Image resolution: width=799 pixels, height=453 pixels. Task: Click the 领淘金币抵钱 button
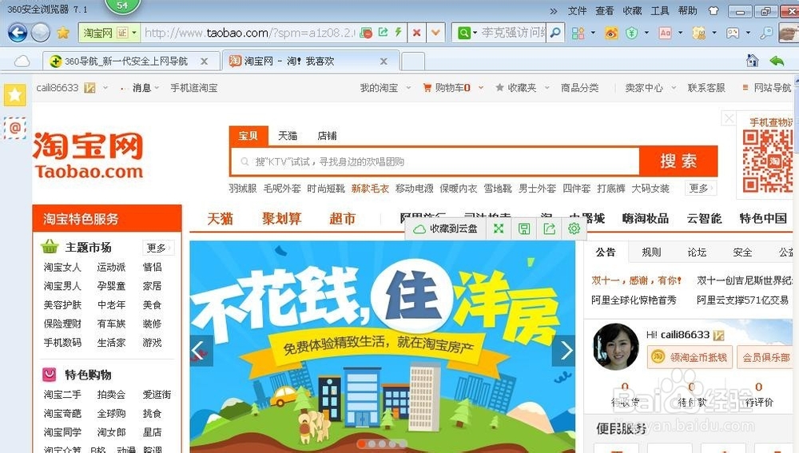690,357
